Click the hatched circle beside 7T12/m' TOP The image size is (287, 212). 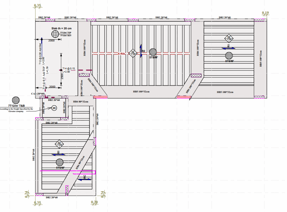coord(55,34)
